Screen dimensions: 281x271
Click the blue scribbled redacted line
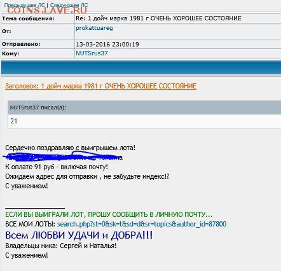63,156
